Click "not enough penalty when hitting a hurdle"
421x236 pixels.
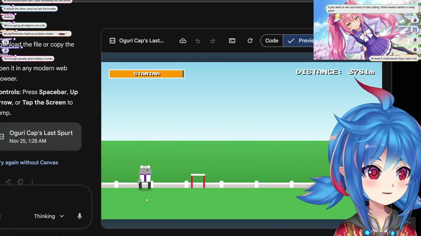pyautogui.click(x=28, y=59)
